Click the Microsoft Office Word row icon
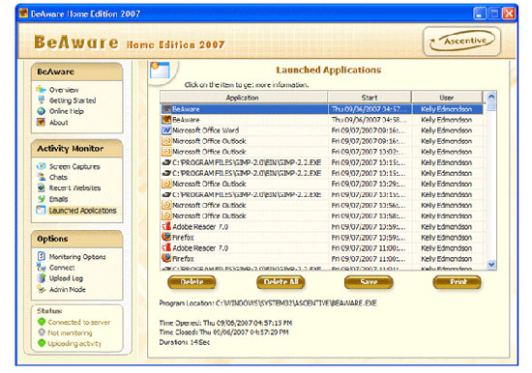Screen dimensions: 532x373 [166, 130]
